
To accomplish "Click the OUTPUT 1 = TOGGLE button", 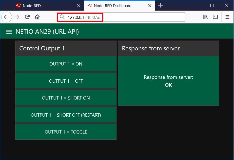I will [66, 132].
